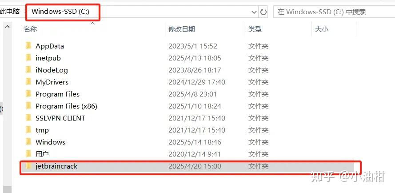Click the search box for Windows-SSD (C:)

334,12
